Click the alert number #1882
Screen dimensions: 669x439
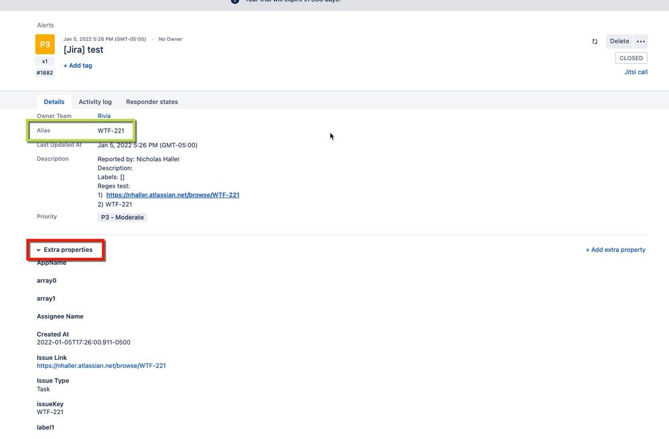[45, 72]
